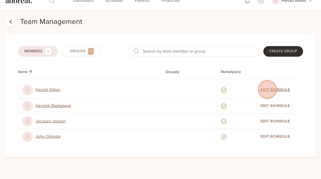321x179 pixels.
Task: Click the Create Group button
Action: tap(283, 51)
